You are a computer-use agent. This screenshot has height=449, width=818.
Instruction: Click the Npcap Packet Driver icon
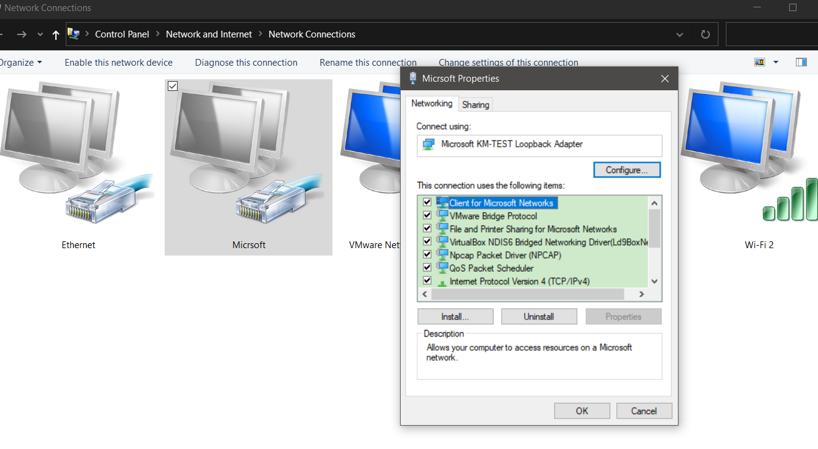[x=442, y=255]
